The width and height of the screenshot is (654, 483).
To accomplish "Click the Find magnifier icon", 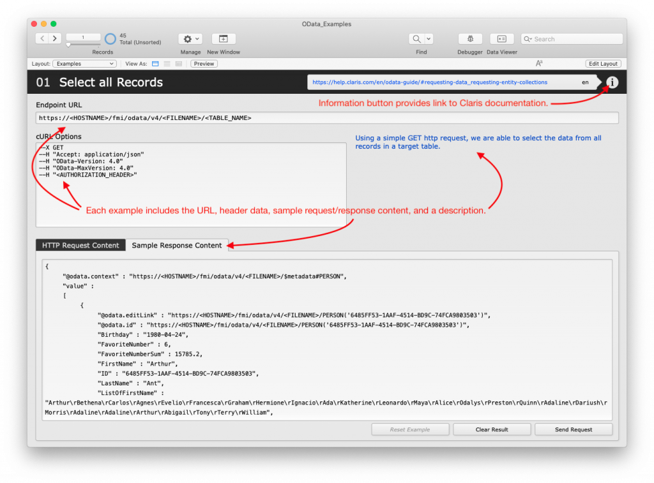I will click(416, 39).
